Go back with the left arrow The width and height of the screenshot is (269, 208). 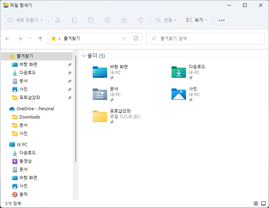[8, 39]
